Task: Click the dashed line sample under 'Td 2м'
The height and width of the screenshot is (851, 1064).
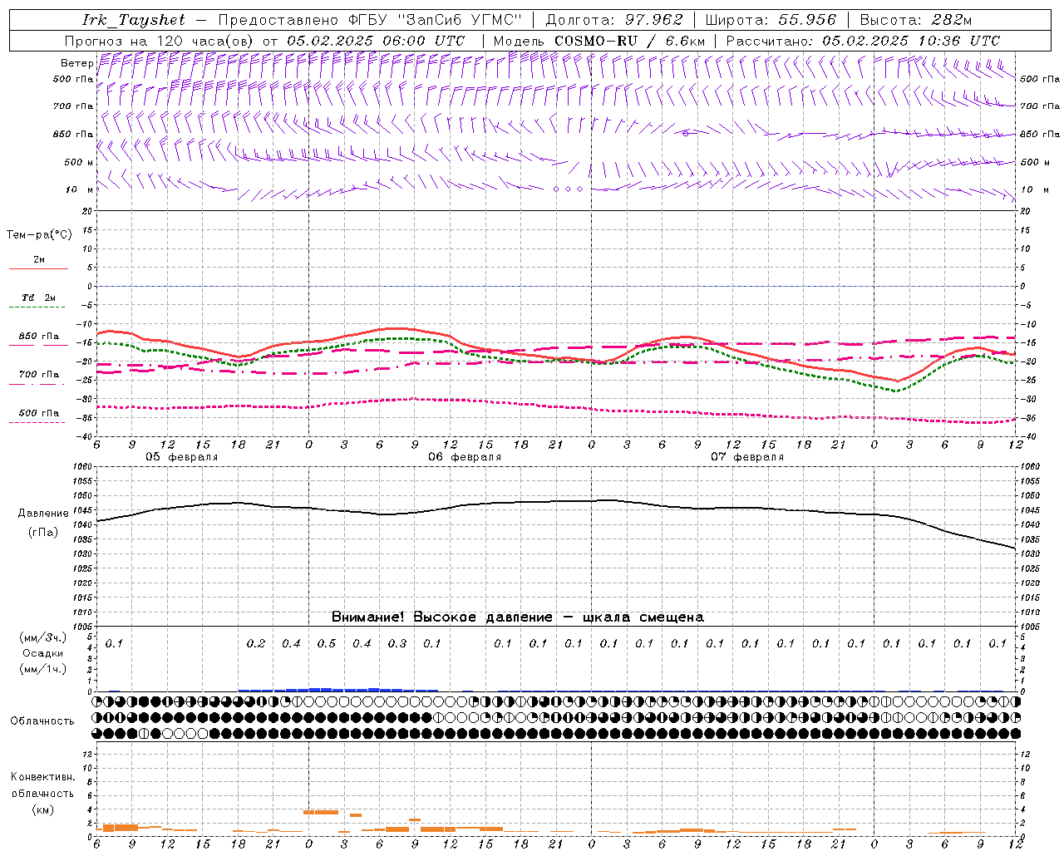Action: coord(38,307)
